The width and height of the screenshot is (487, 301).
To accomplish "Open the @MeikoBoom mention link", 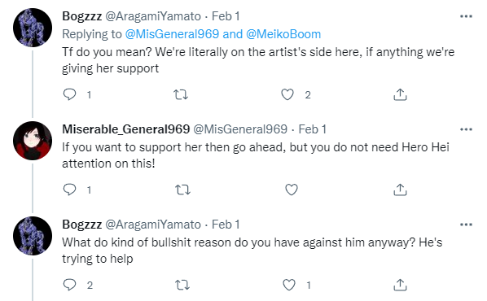I will [283, 34].
